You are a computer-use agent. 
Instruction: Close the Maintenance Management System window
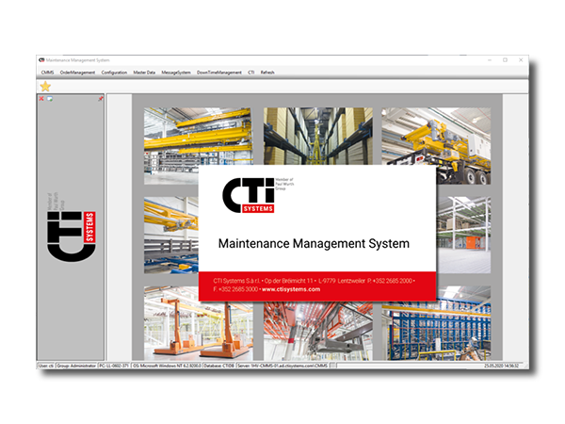coord(521,60)
